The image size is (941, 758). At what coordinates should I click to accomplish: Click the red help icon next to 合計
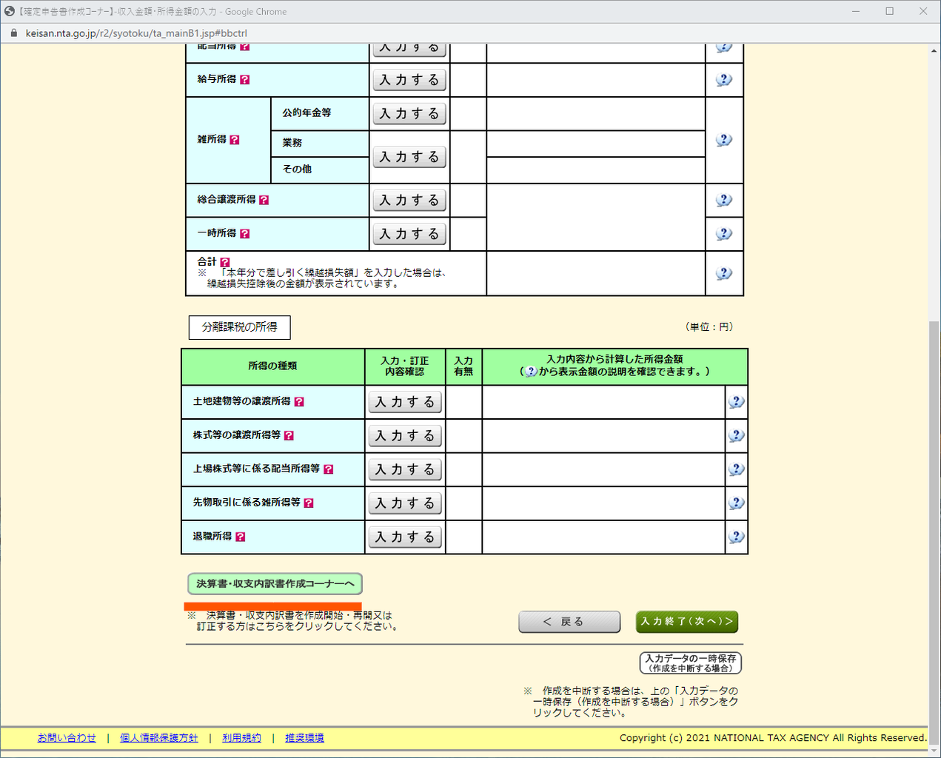pyautogui.click(x=225, y=262)
